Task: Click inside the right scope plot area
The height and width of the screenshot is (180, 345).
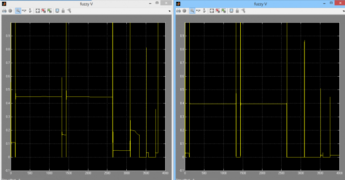Action: (x=262, y=96)
